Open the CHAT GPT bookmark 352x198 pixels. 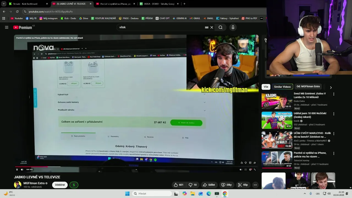tap(163, 18)
